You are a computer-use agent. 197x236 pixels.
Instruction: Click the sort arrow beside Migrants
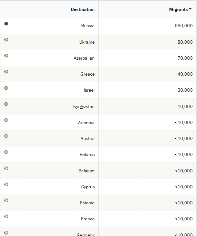click(190, 9)
